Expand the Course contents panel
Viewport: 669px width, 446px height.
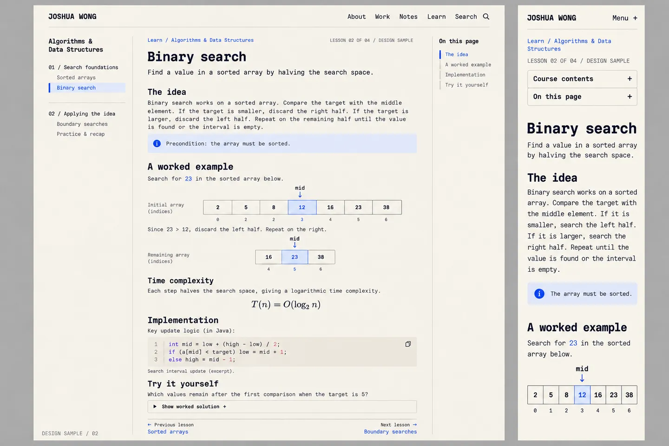[x=582, y=79]
